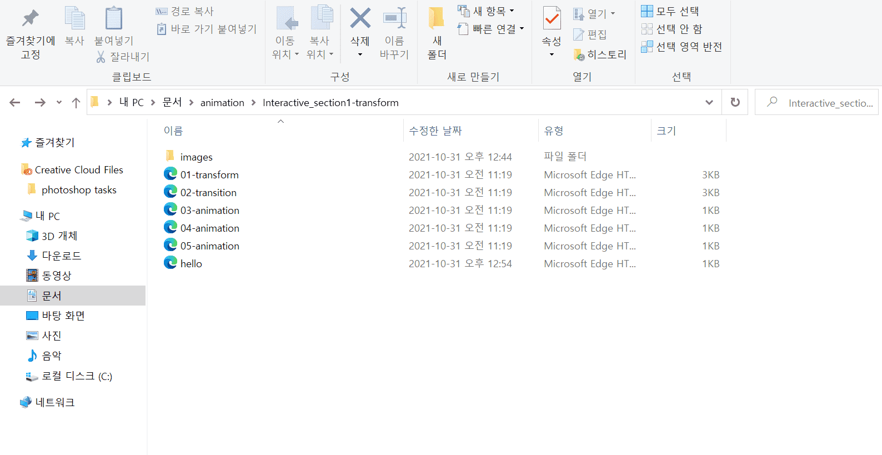Go up one folder level arrow

tap(76, 102)
